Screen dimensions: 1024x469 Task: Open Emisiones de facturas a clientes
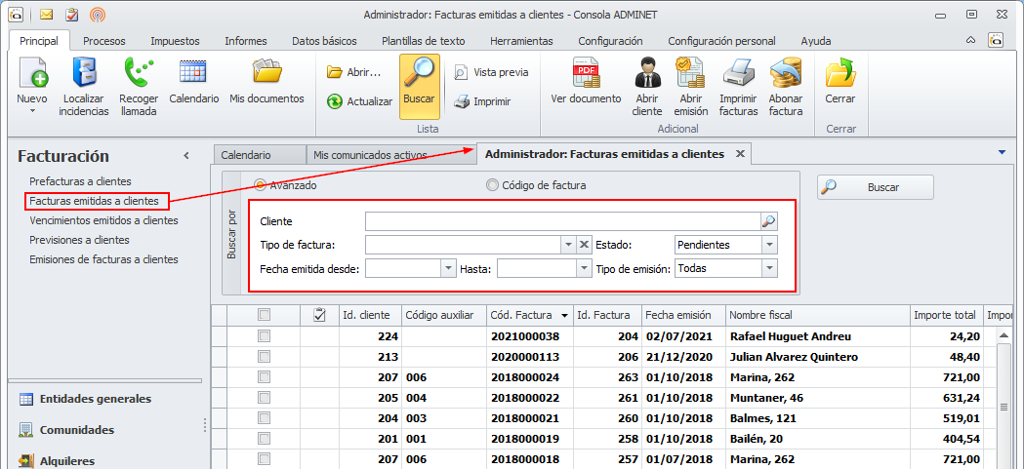(x=103, y=259)
